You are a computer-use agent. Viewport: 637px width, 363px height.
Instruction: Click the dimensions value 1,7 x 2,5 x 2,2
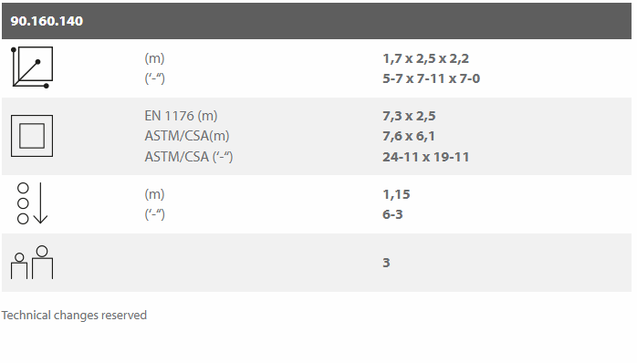point(425,58)
